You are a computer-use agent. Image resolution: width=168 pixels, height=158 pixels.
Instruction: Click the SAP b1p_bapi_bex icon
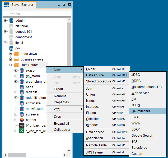pyautogui.click(x=22, y=126)
